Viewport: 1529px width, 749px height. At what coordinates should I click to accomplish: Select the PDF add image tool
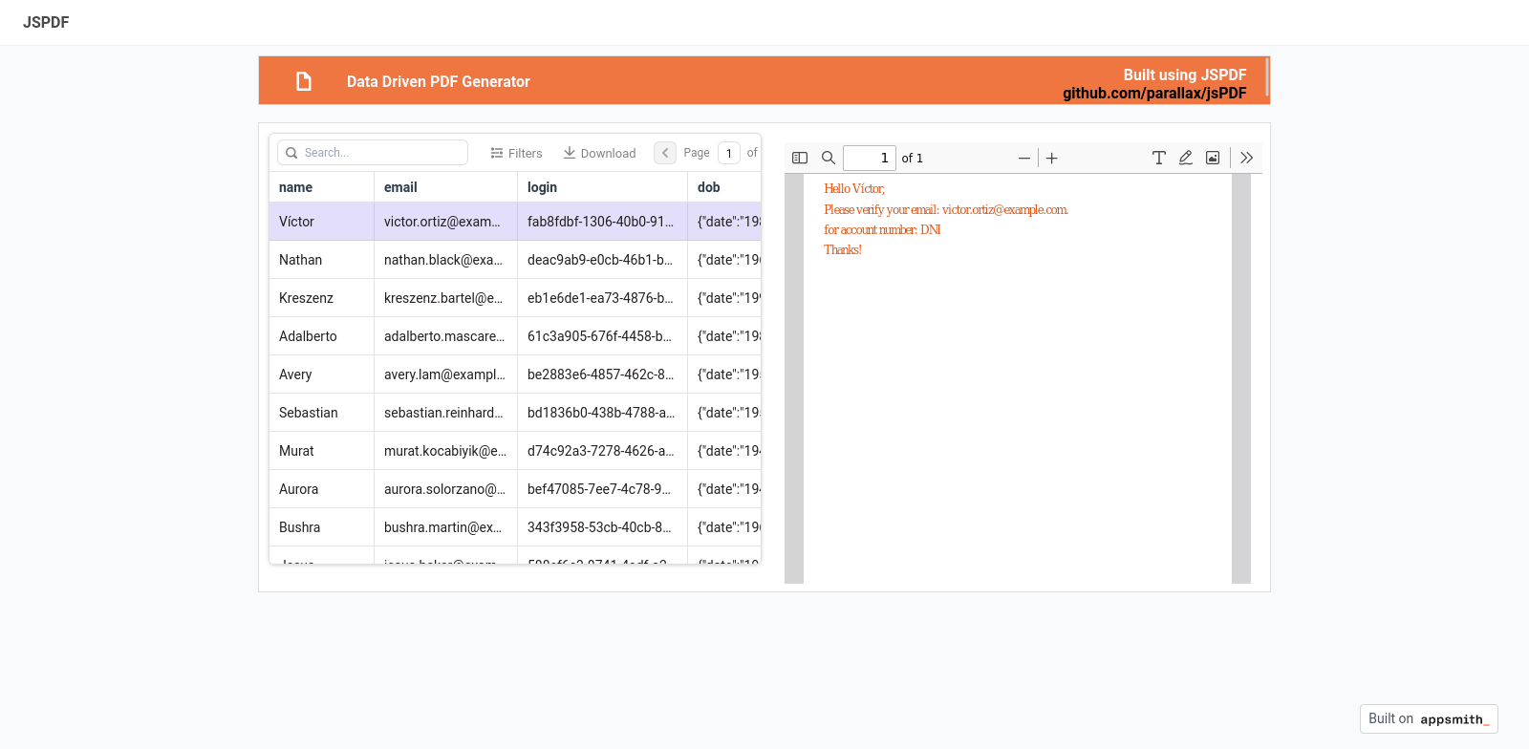tap(1213, 158)
